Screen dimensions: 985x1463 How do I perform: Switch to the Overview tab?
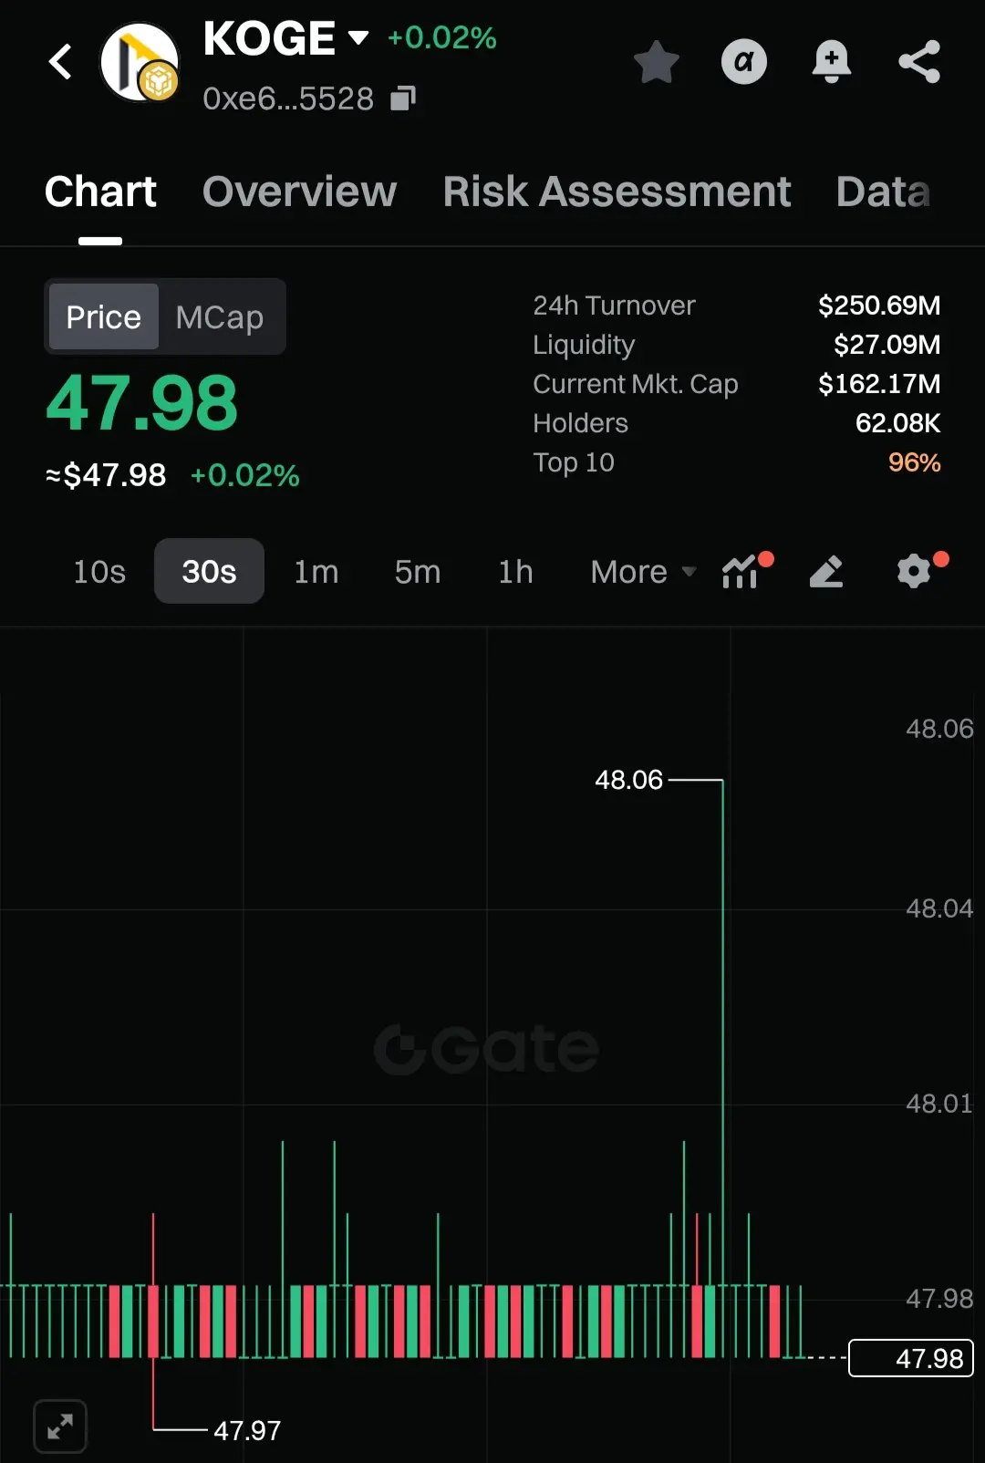click(299, 192)
